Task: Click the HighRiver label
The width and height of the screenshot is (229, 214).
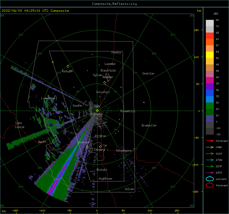Action: [x=105, y=179]
